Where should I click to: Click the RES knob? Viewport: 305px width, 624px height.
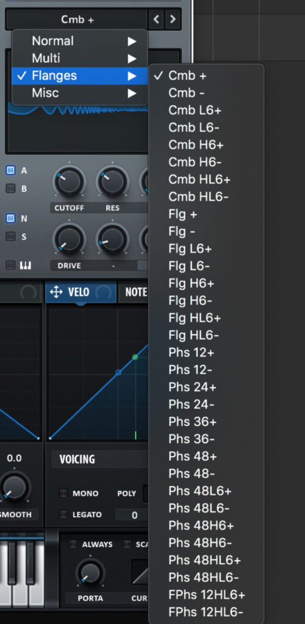112,182
